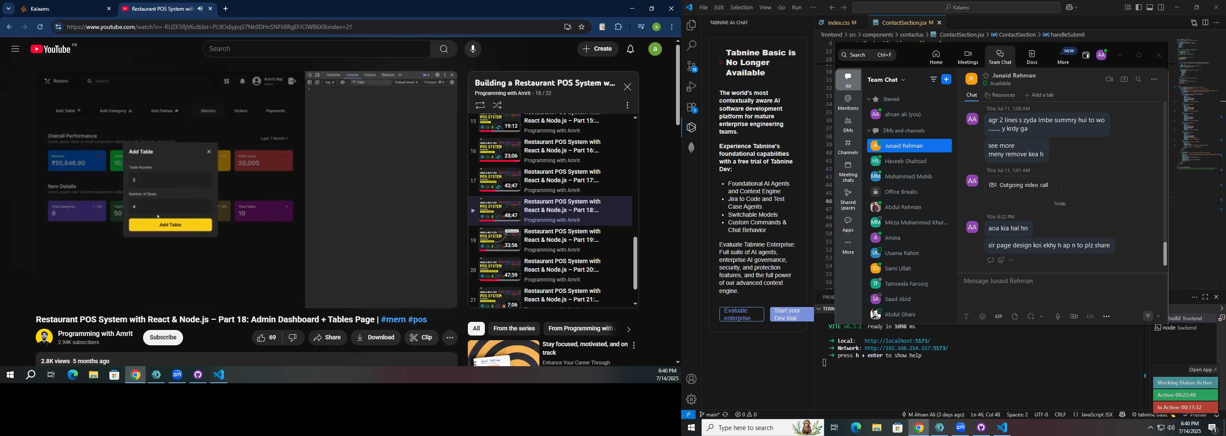Viewport: 1226px width, 436px height.
Task: Dislike the YouTube video
Action: (293, 338)
